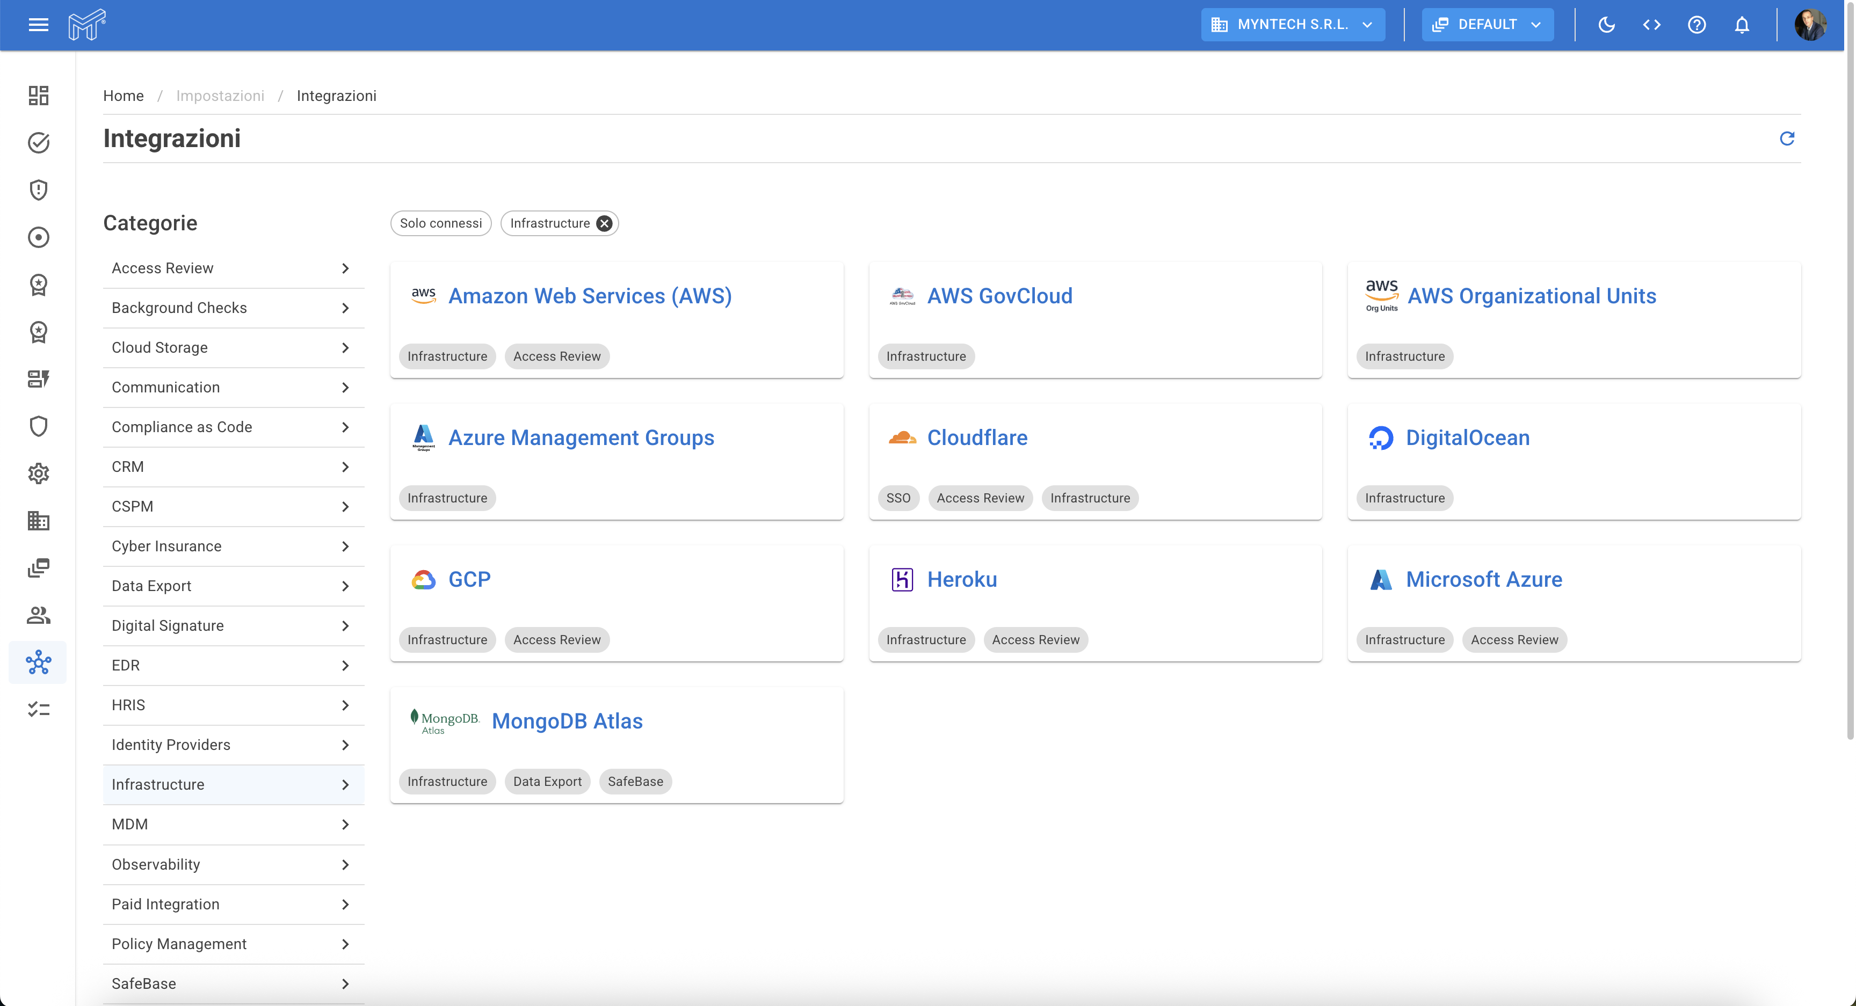
Task: Open notifications bell icon
Action: tap(1742, 25)
